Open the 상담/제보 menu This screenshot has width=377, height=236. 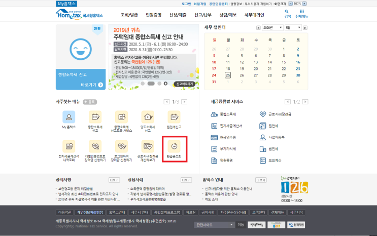[x=228, y=15]
